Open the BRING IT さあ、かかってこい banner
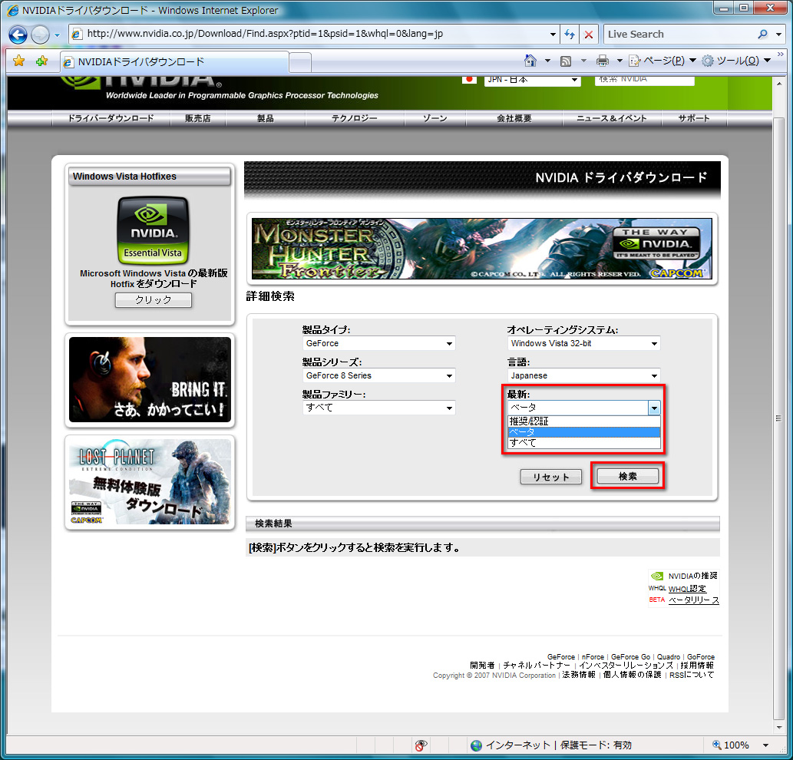 (x=150, y=380)
